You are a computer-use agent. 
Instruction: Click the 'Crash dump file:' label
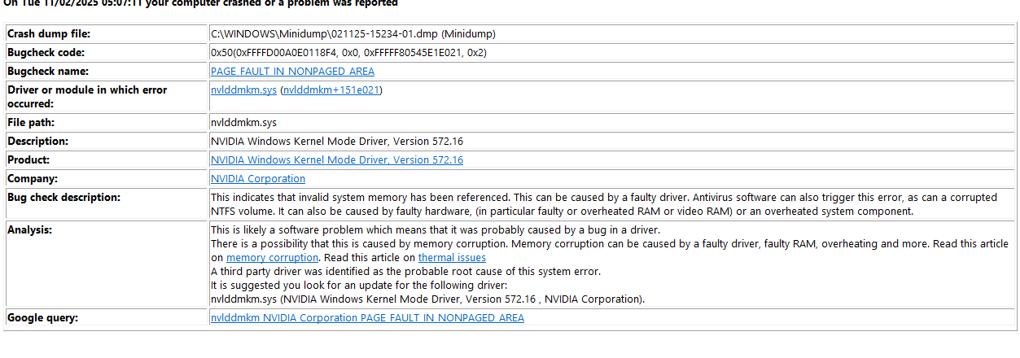coord(49,34)
